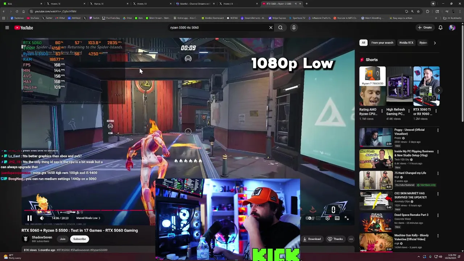Open options for Inside My PC Flipping video
Viewport: 464px width, 261px height.
438,152
